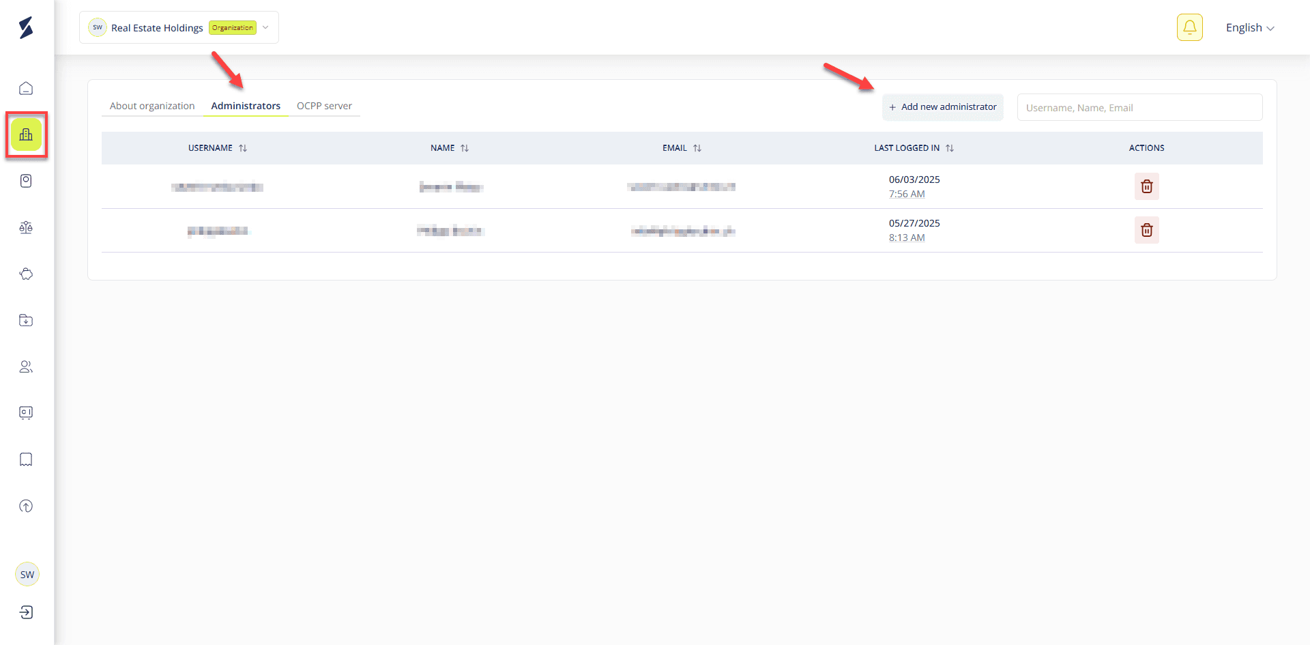Click Add new administrator button
The image size is (1310, 645).
(x=942, y=107)
